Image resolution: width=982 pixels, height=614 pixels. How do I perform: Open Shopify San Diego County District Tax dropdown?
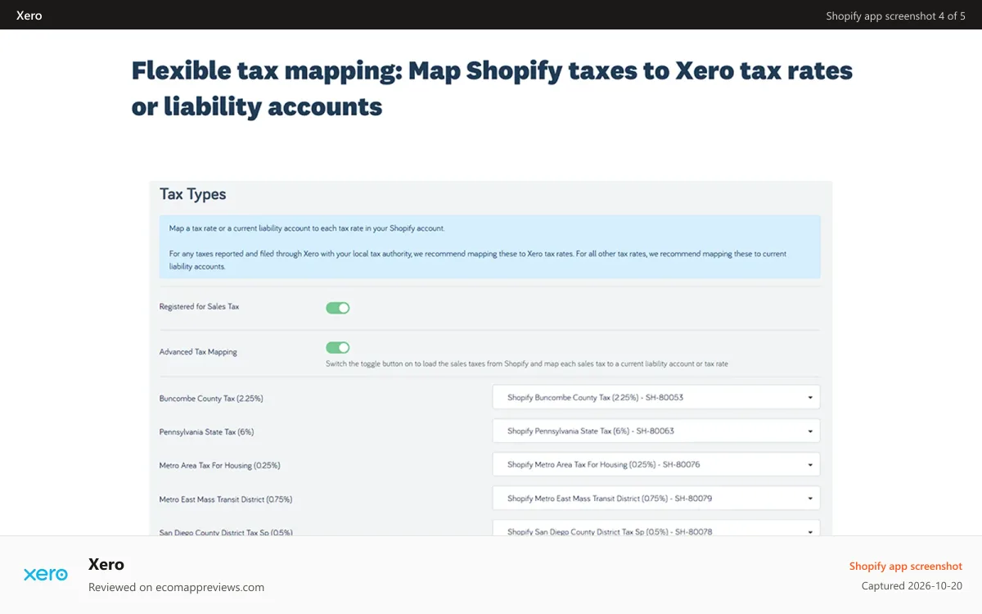[656, 529]
